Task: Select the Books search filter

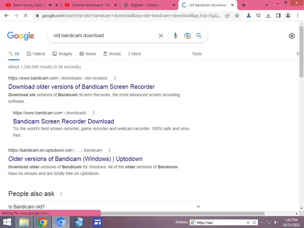Action: [x=112, y=54]
